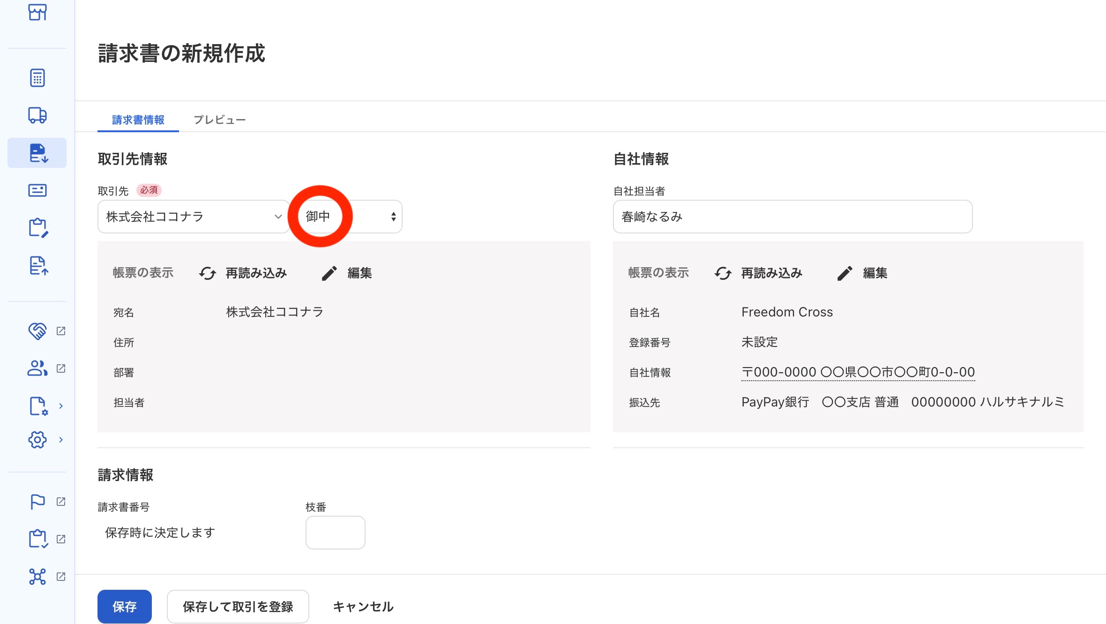Select the 請求書情報 tab
The image size is (1106, 624).
pos(138,120)
